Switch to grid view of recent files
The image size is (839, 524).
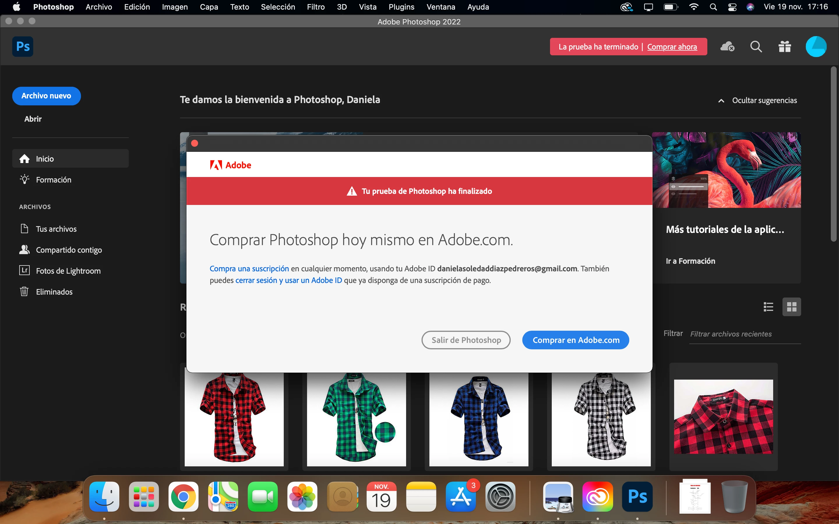792,307
